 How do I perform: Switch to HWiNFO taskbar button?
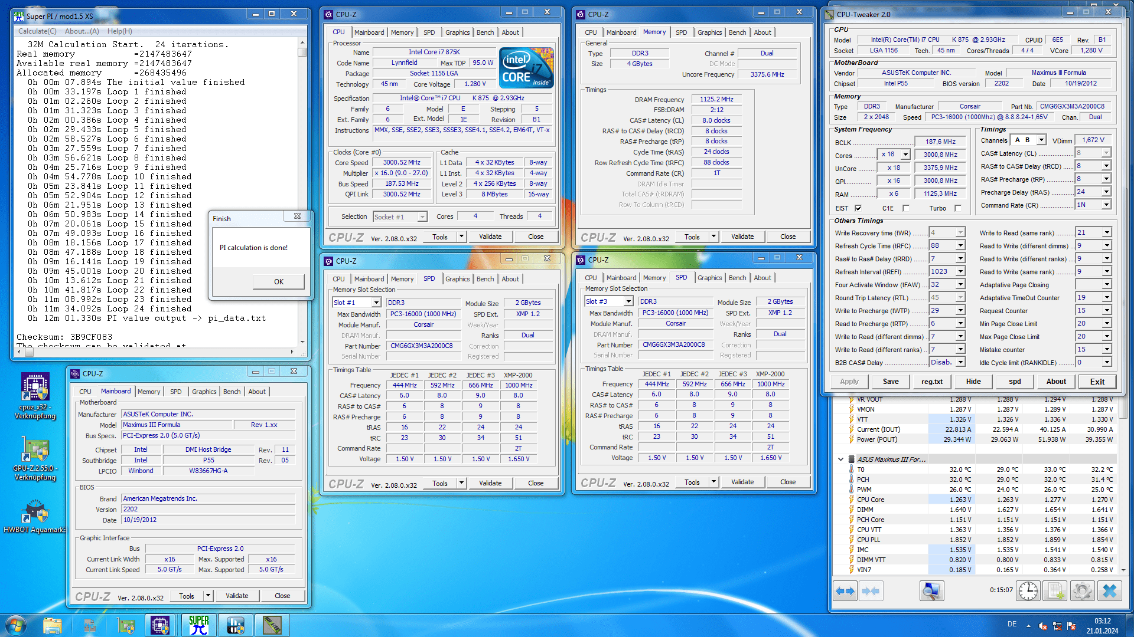tap(236, 625)
